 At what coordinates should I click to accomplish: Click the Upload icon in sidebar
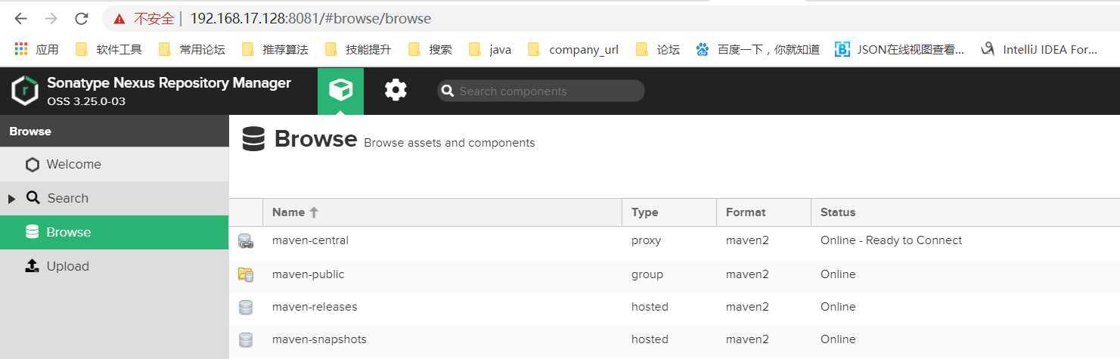32,265
